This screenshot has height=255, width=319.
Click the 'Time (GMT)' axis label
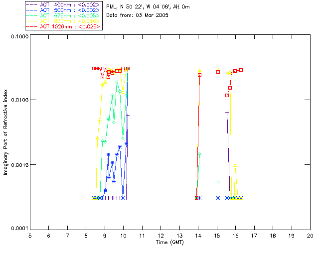coord(170,243)
